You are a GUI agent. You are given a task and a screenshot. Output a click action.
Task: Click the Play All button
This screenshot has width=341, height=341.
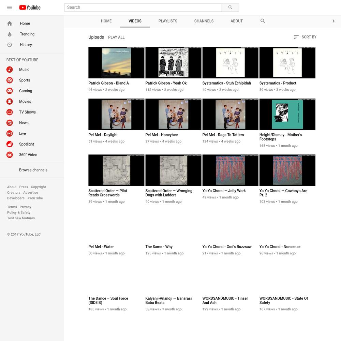point(116,37)
